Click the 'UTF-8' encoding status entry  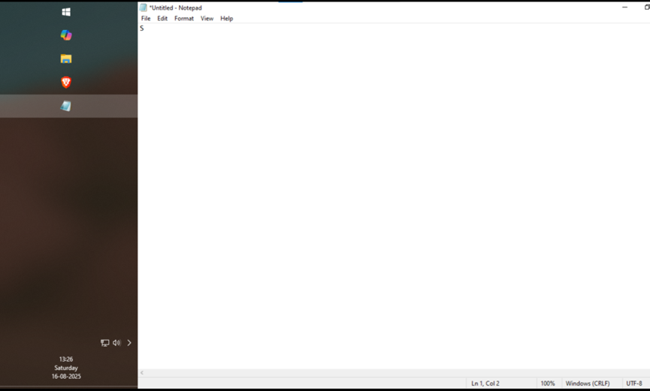[x=634, y=383]
